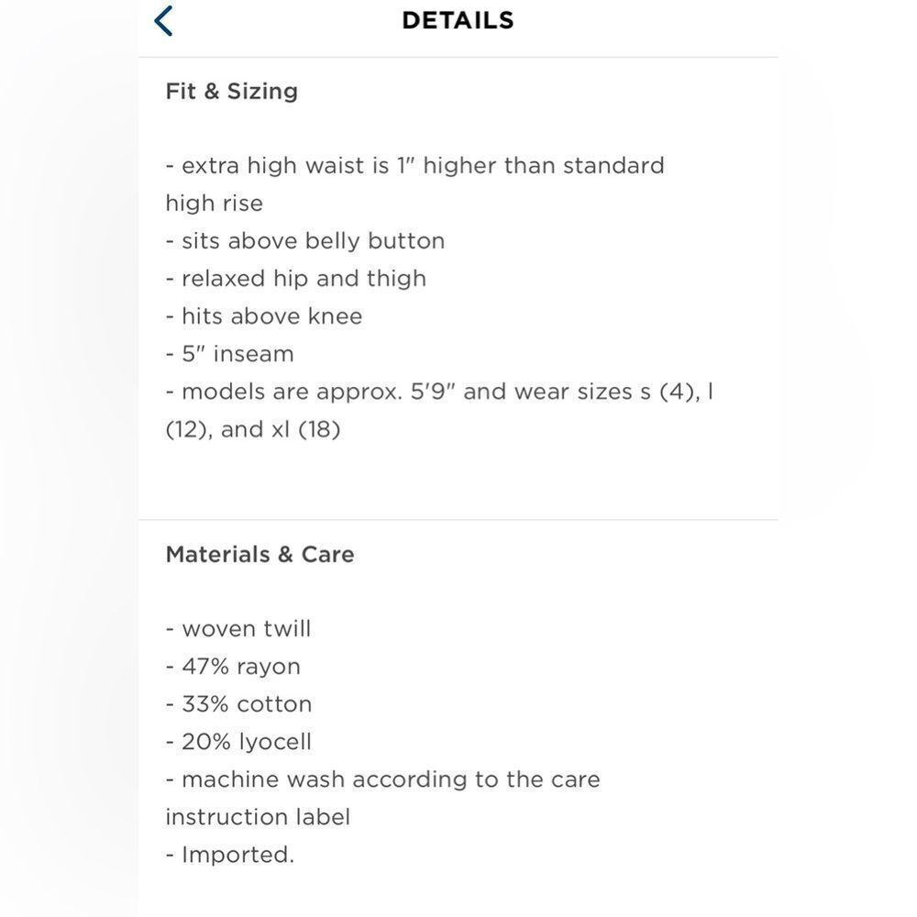Click the machine wash care line
917x917 pixels.
pyautogui.click(x=382, y=779)
